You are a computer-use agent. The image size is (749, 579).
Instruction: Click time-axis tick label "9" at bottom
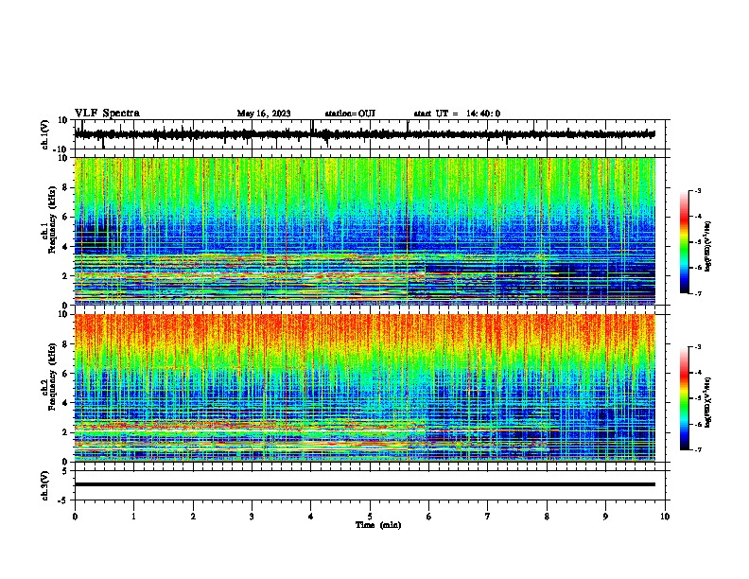tap(605, 517)
